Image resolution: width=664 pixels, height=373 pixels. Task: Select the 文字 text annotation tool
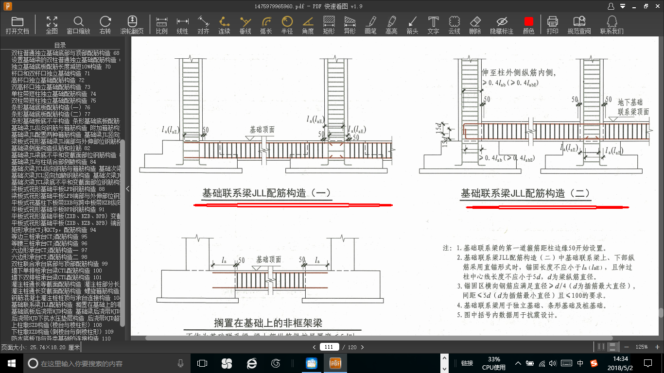coord(434,25)
